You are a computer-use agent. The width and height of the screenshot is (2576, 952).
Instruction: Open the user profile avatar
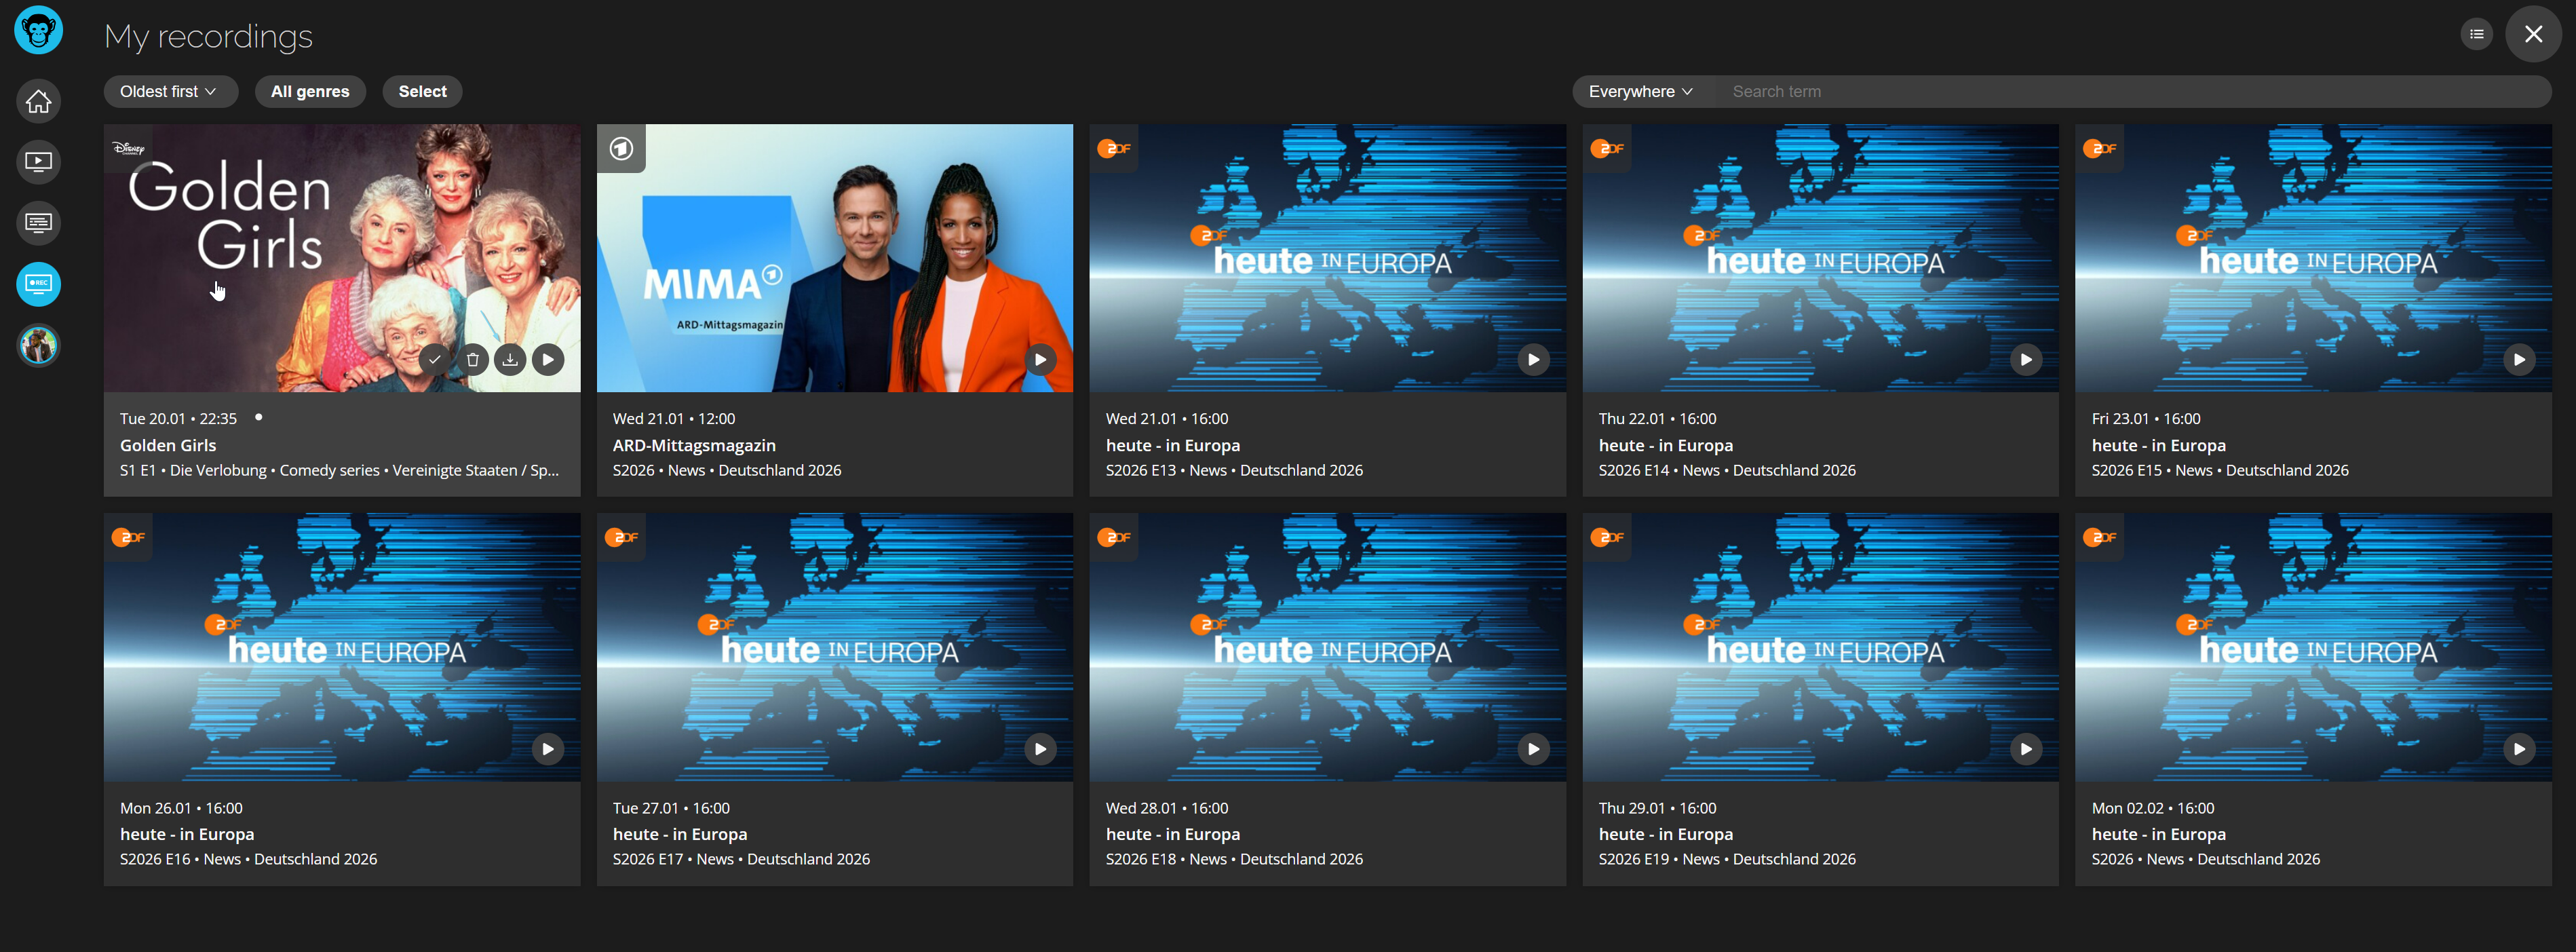pyautogui.click(x=38, y=345)
